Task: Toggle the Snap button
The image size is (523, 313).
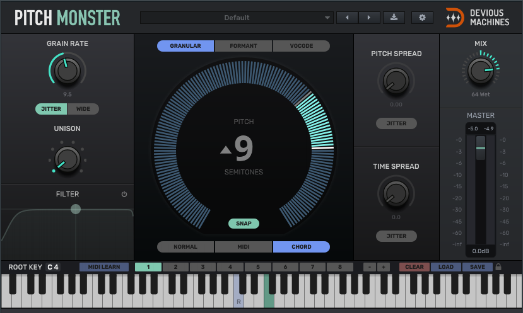Action: tap(244, 224)
